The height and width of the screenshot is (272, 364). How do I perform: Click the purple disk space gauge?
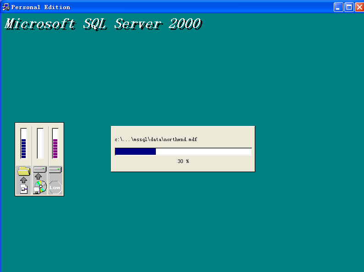coord(55,143)
